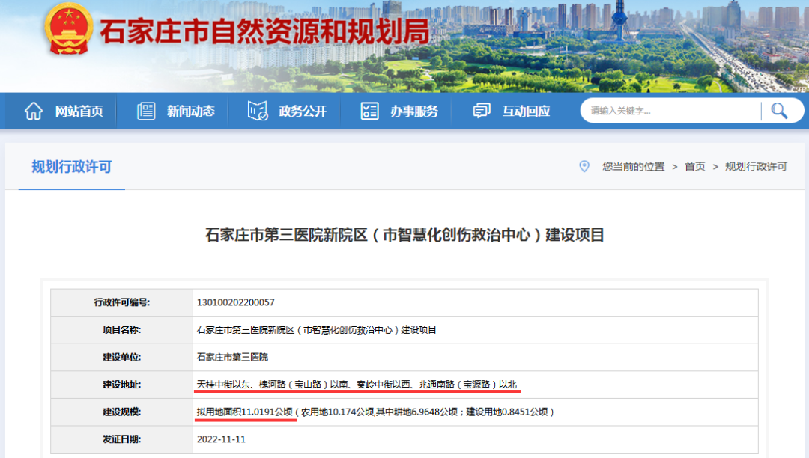Image resolution: width=809 pixels, height=458 pixels.
Task: Click the map icon beside 政务公开
Action: (x=257, y=110)
